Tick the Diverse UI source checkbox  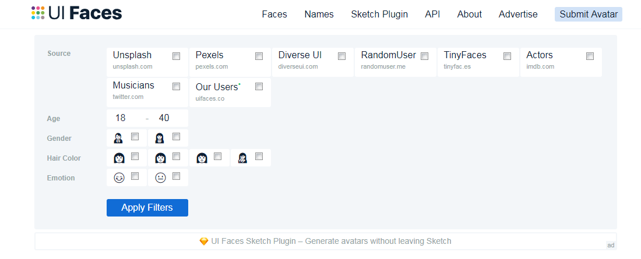coord(341,56)
